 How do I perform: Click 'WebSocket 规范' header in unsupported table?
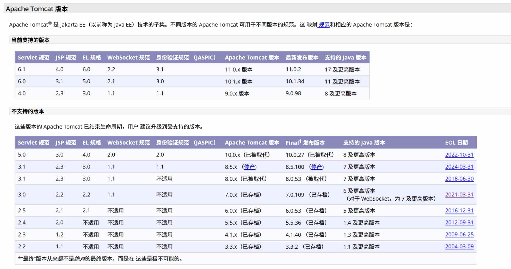point(128,143)
